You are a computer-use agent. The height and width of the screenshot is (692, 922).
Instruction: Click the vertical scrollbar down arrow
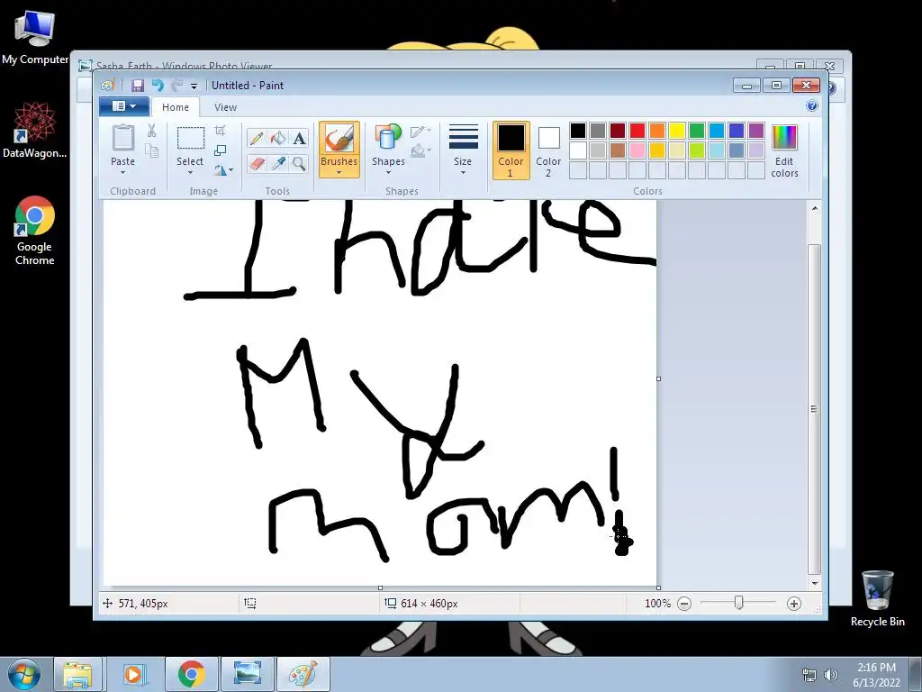(814, 583)
